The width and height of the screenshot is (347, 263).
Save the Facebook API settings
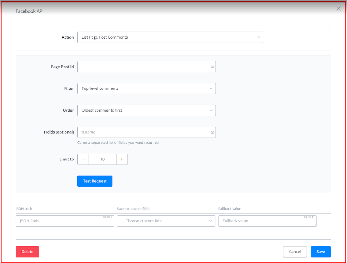tap(320, 252)
